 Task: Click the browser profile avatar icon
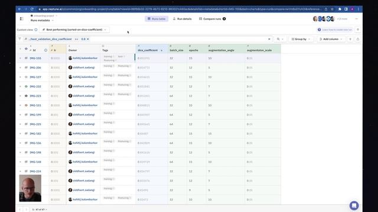click(352, 9)
